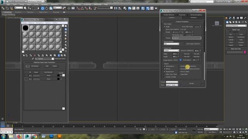Viewport: 248px width, 139px height.
Task: Open Select by Name tool
Action: coord(29,8)
